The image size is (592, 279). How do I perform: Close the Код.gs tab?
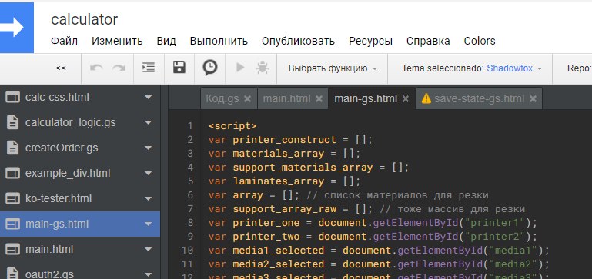(247, 99)
